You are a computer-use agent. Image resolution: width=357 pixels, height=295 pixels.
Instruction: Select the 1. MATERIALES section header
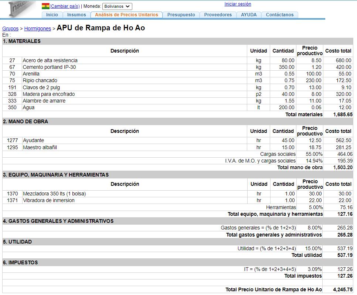[178, 41]
